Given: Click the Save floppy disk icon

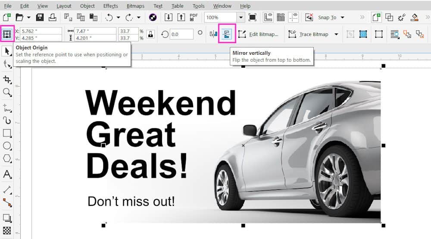Looking at the screenshot, I should click(x=40, y=17).
